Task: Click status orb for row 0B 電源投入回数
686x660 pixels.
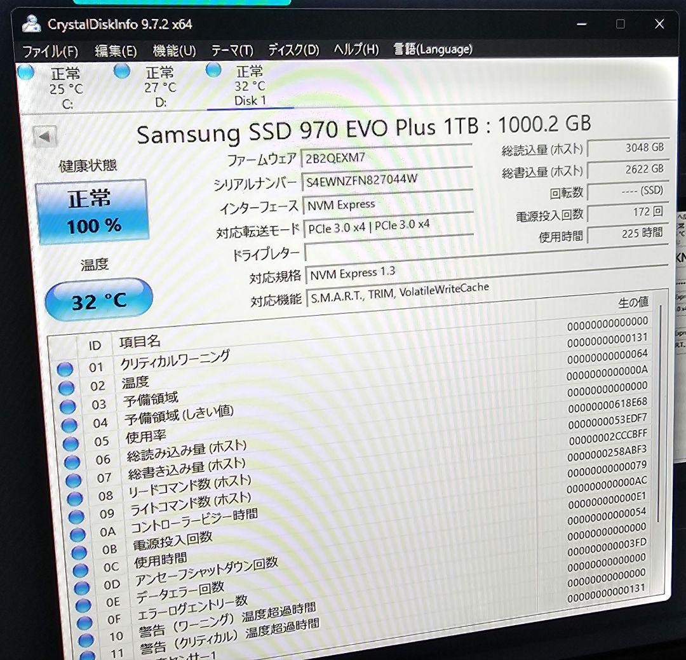Action: click(79, 553)
